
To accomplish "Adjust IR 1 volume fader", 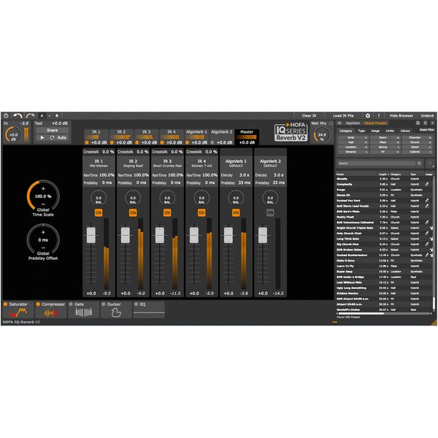I will (x=91, y=235).
